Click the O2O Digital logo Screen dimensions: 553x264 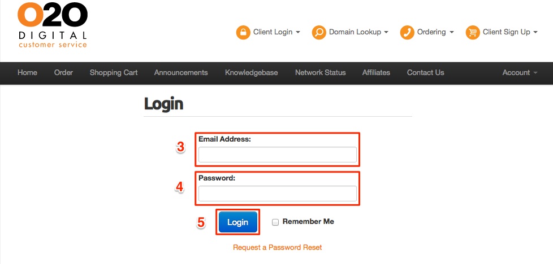tap(52, 25)
